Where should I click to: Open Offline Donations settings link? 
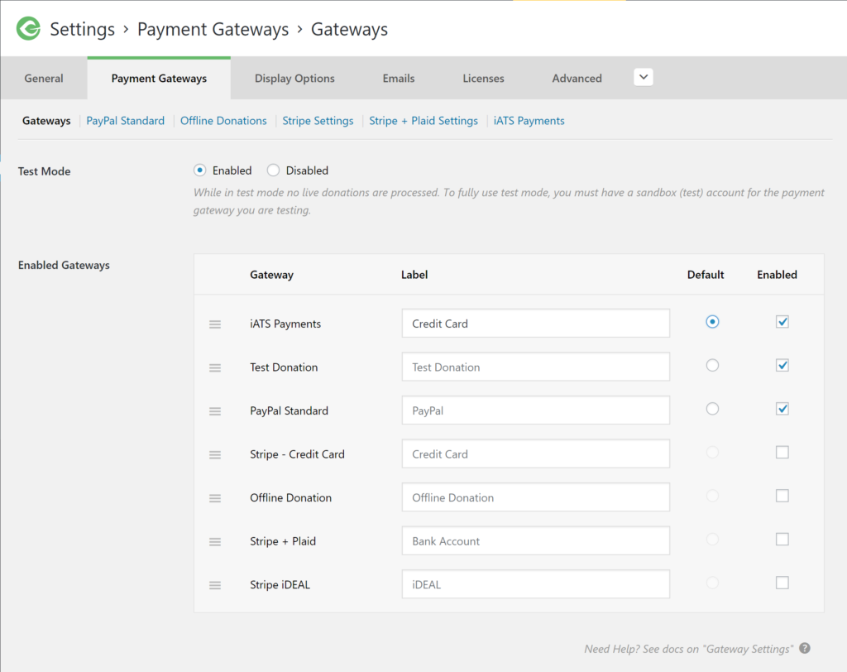[223, 121]
